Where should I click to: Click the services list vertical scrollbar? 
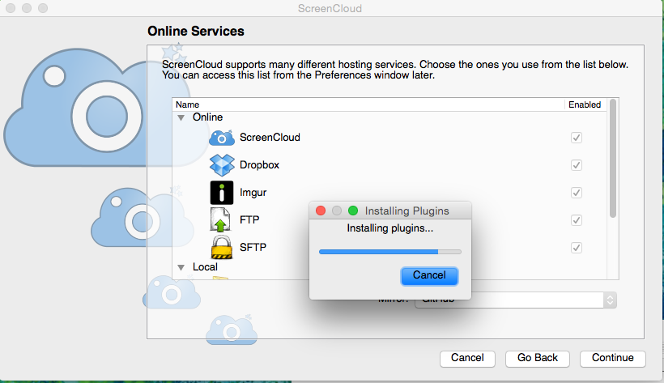point(613,159)
